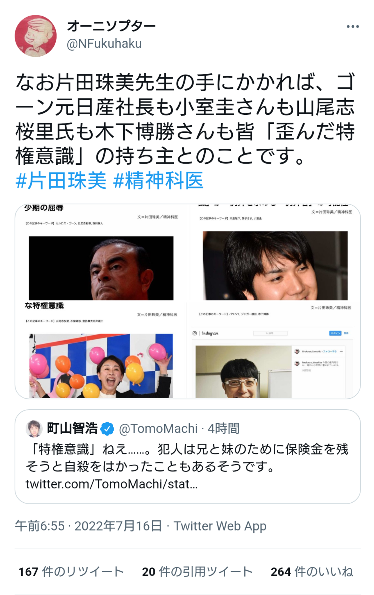Tap 町山智浩's small profile picture

(x=34, y=429)
